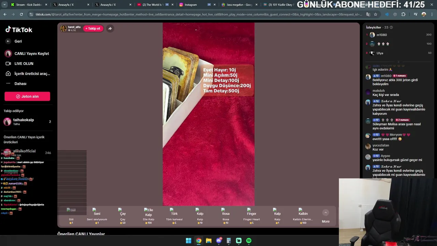Open top viewer m1080 profile

[x=382, y=35]
